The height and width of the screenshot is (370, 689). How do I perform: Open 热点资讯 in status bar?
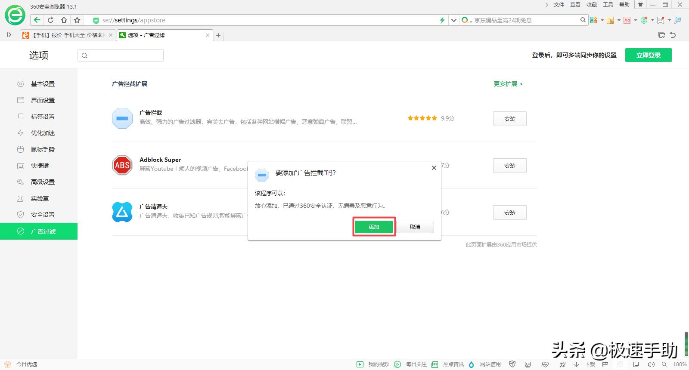click(x=448, y=364)
